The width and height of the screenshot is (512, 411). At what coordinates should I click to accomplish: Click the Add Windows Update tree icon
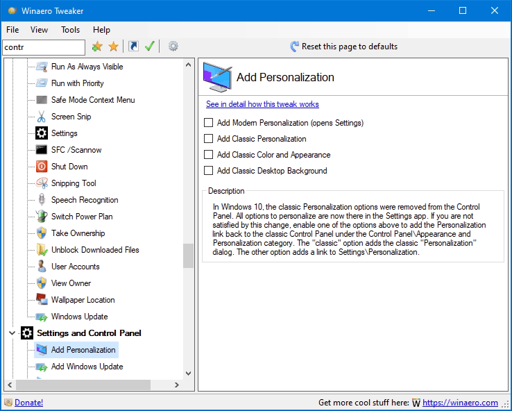point(42,367)
